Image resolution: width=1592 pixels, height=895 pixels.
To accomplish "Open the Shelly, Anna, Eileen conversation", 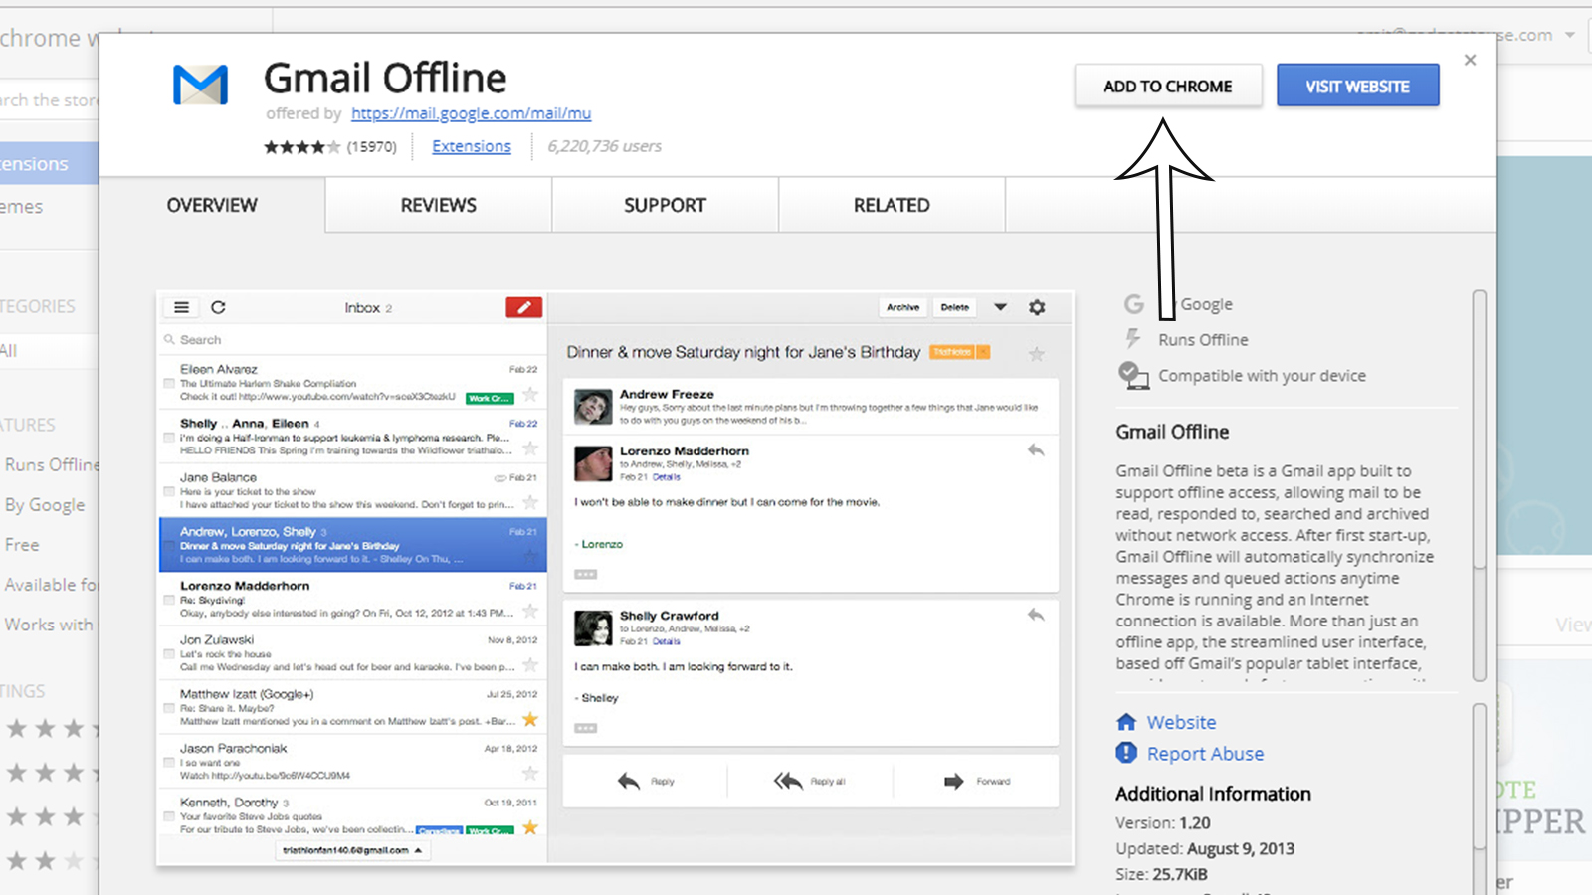I will click(352, 437).
